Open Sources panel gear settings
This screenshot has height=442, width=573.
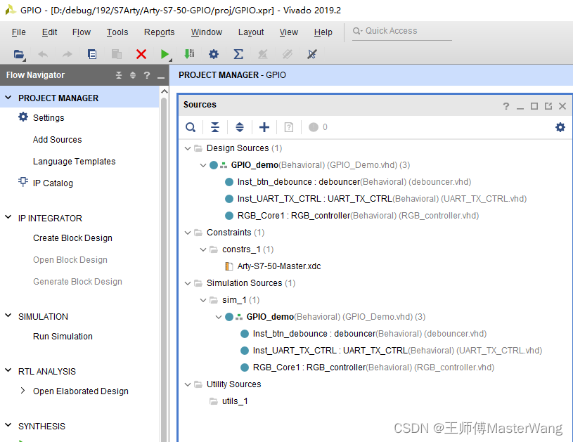(560, 127)
